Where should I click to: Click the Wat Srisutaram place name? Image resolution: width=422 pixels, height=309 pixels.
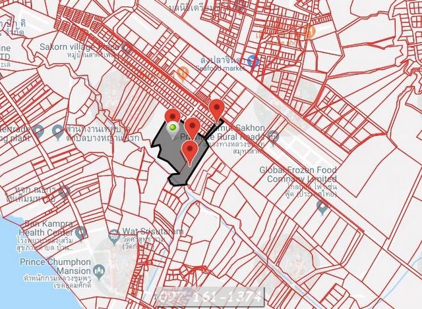pyautogui.click(x=152, y=231)
